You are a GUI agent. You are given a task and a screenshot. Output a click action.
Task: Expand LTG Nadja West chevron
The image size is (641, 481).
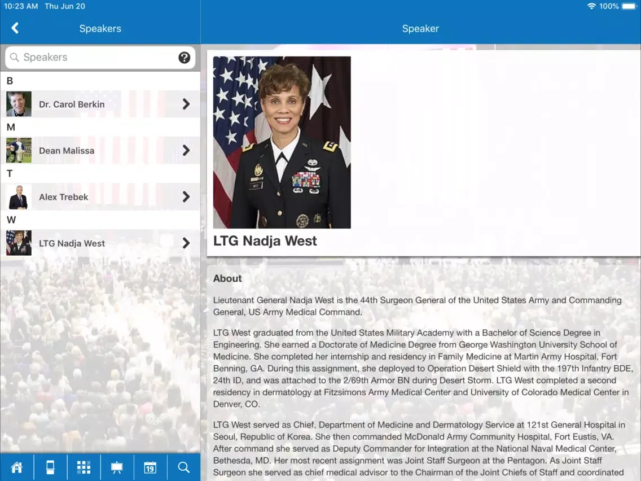pos(186,243)
